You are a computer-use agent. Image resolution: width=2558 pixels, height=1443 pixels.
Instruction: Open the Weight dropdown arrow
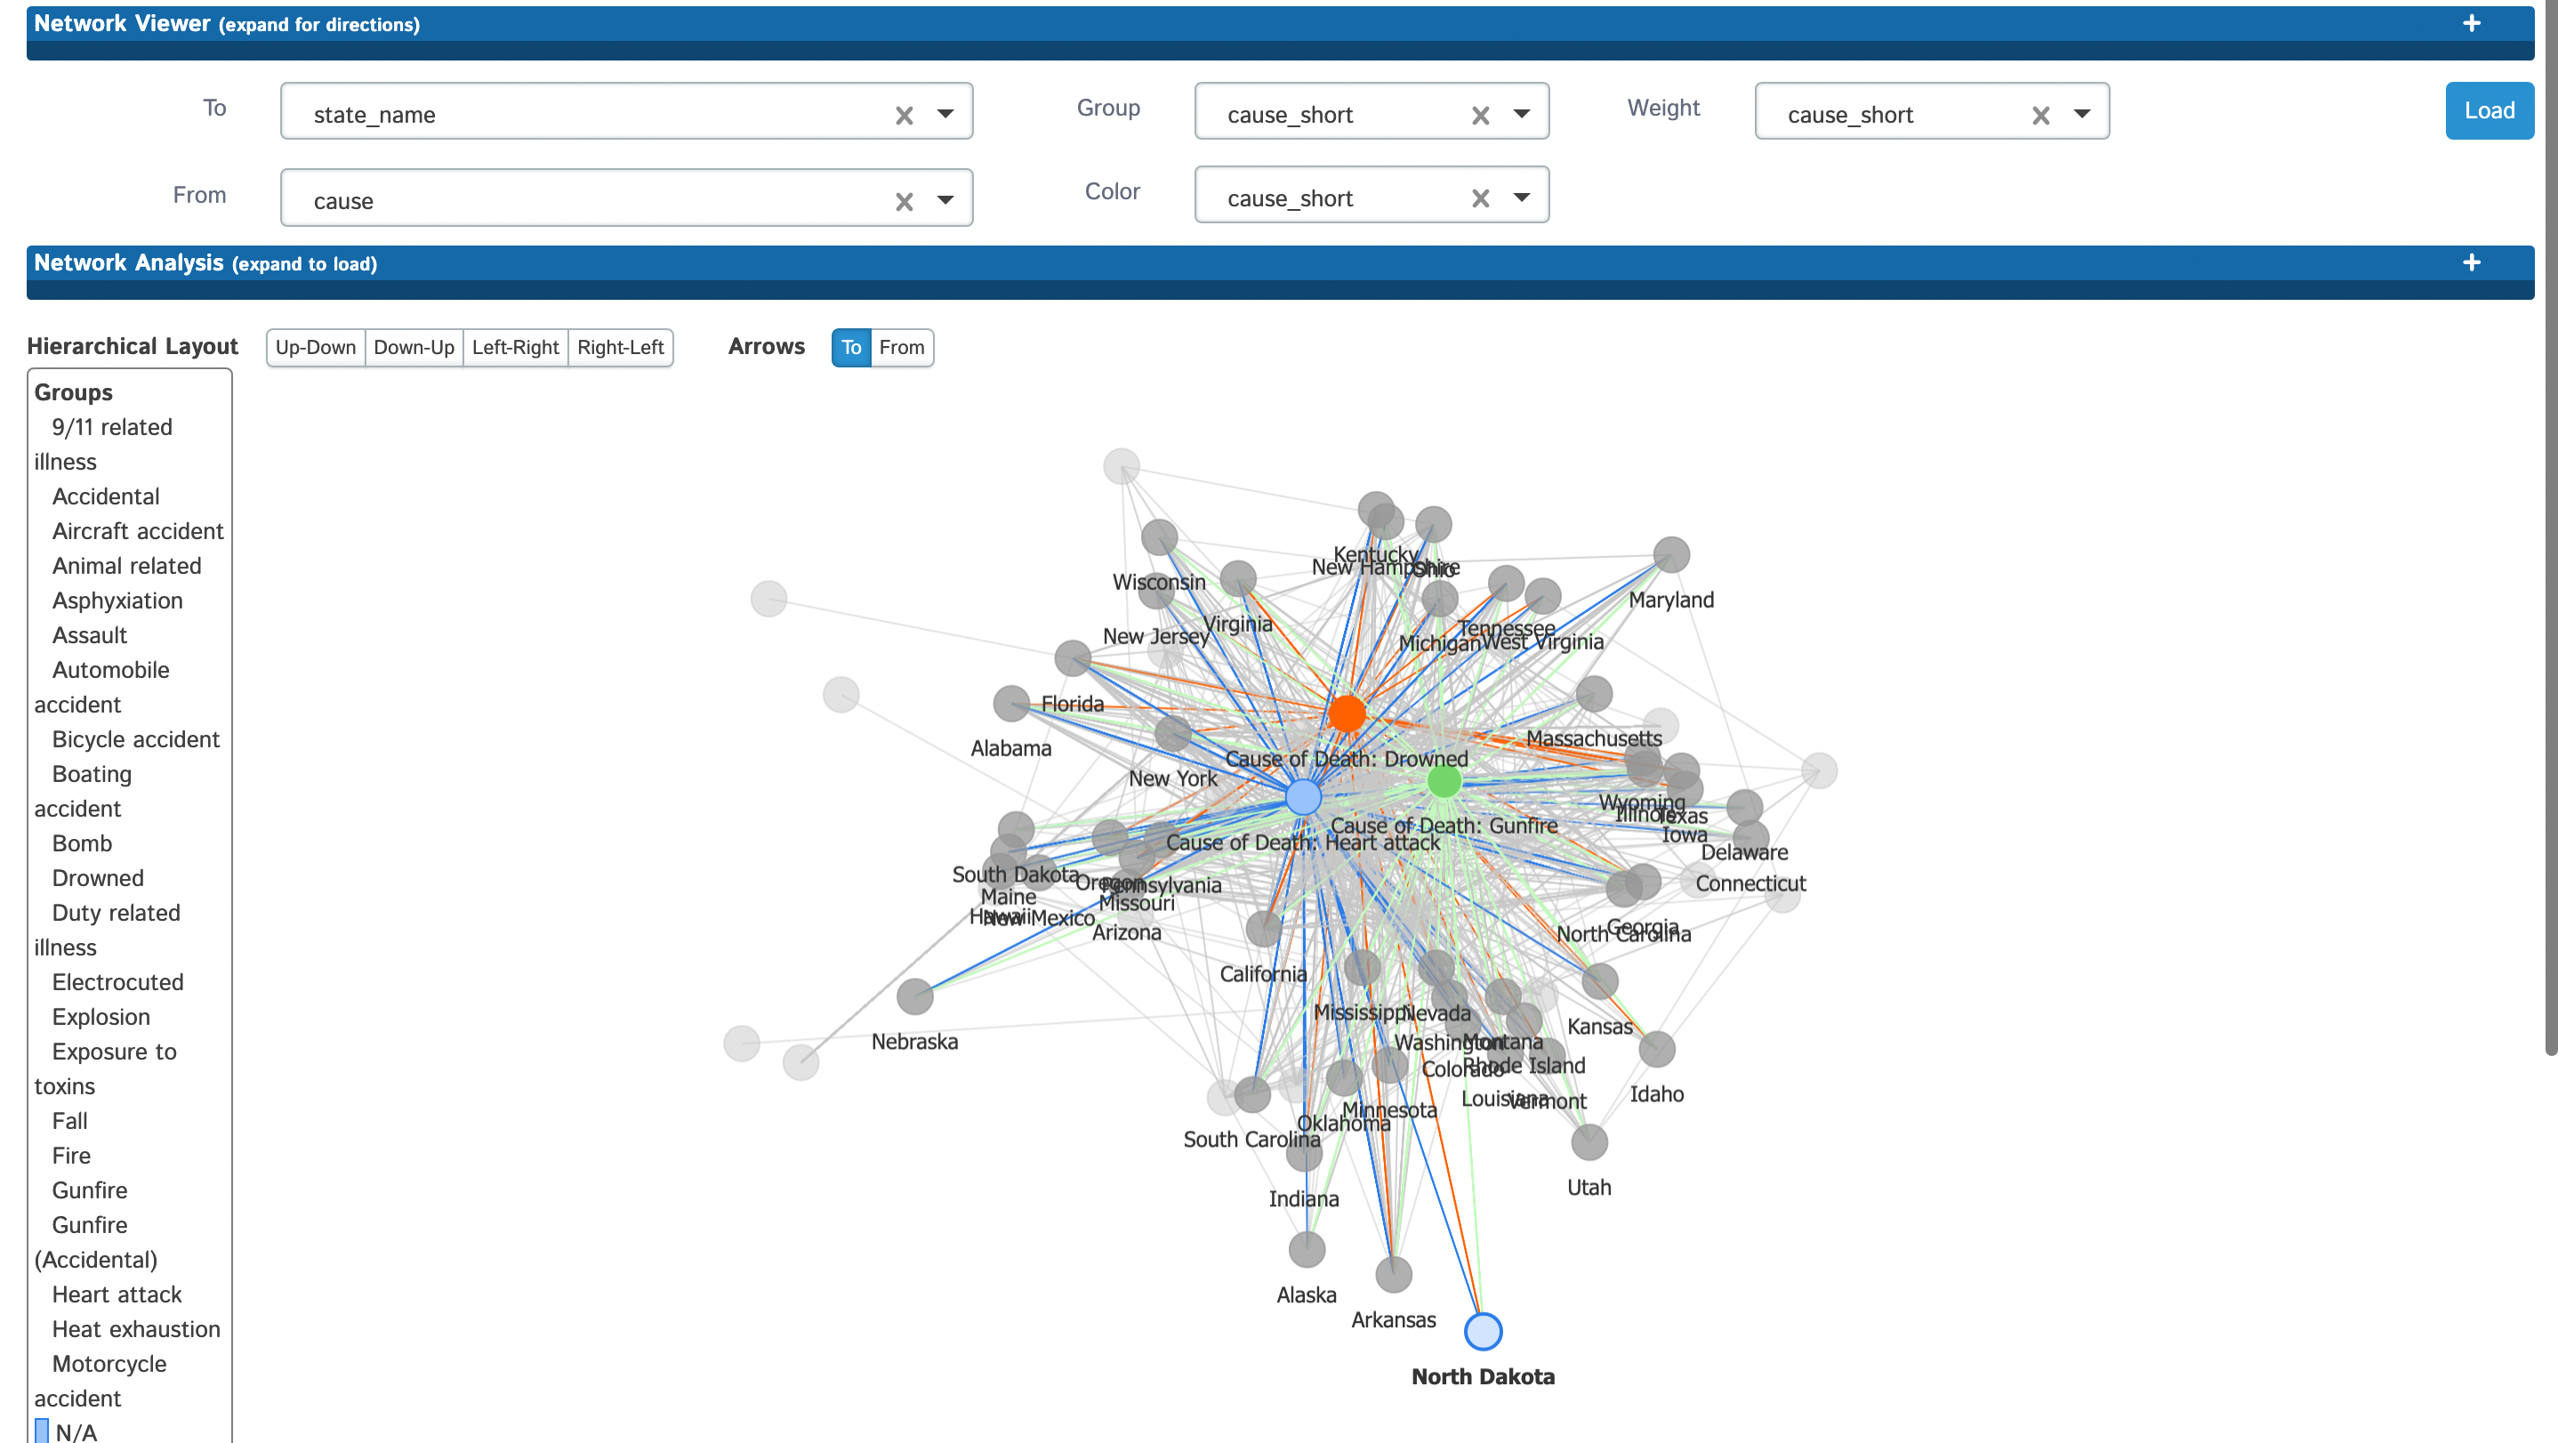click(x=2081, y=113)
